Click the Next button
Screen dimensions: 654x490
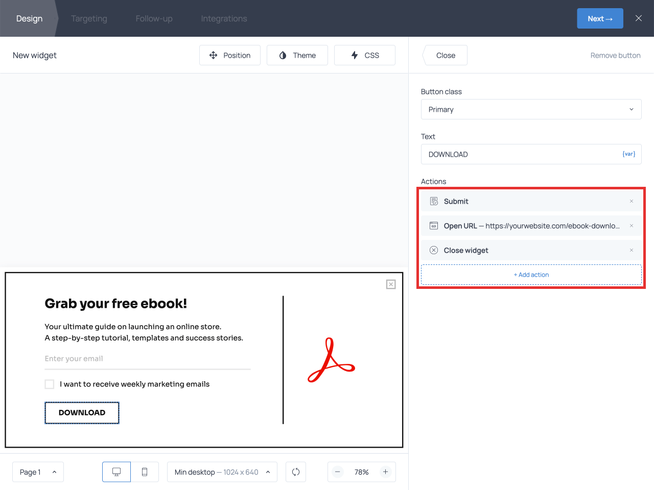[600, 18]
